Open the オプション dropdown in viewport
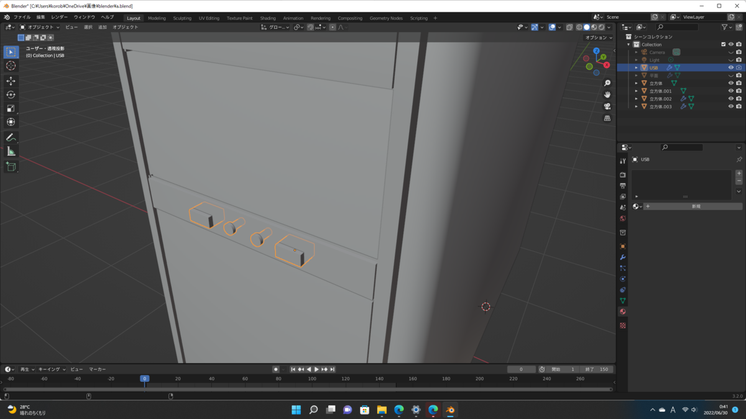The width and height of the screenshot is (746, 419). 599,37
